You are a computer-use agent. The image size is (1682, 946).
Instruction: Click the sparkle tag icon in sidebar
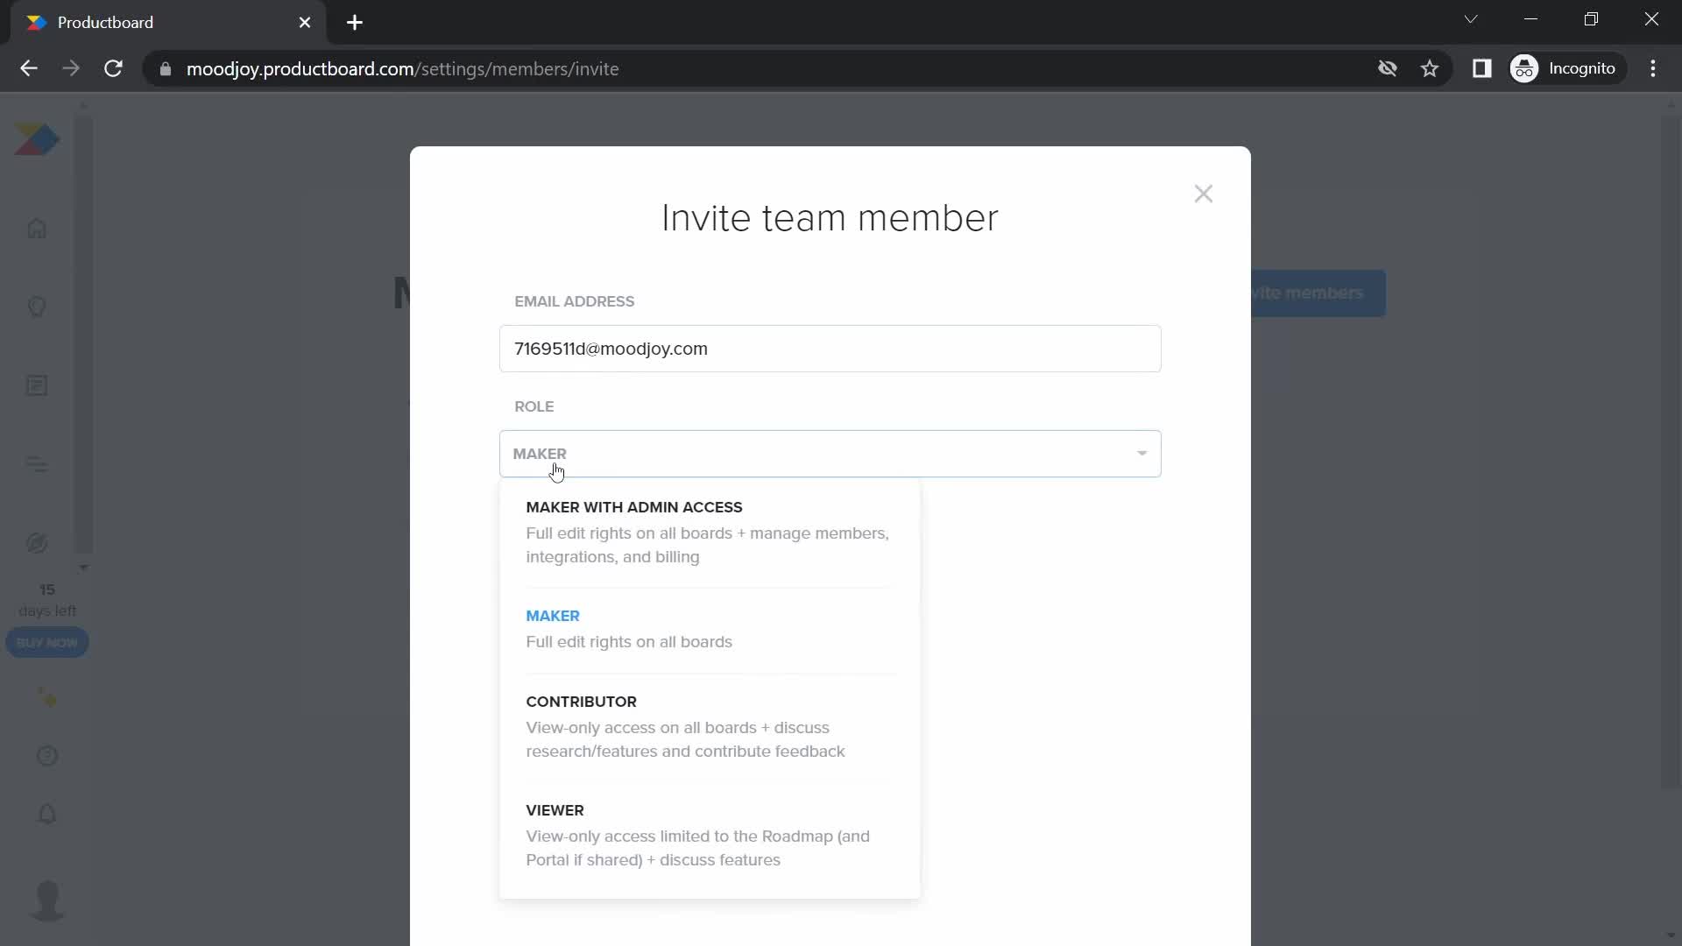tap(47, 698)
